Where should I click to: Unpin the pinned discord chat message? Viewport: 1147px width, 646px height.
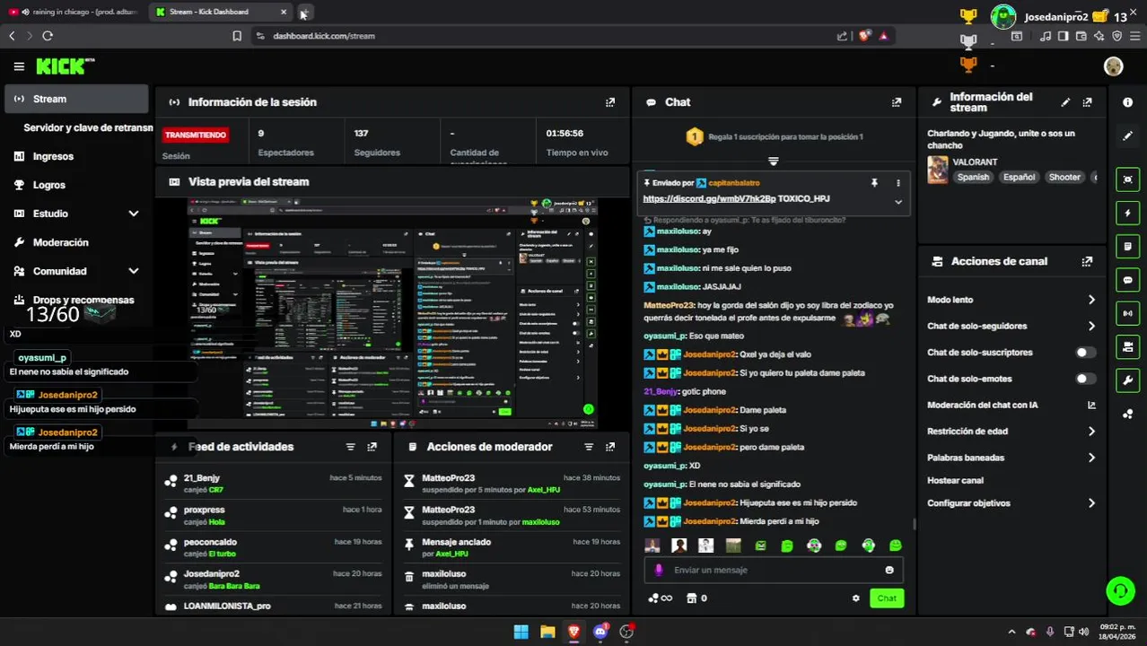874,183
